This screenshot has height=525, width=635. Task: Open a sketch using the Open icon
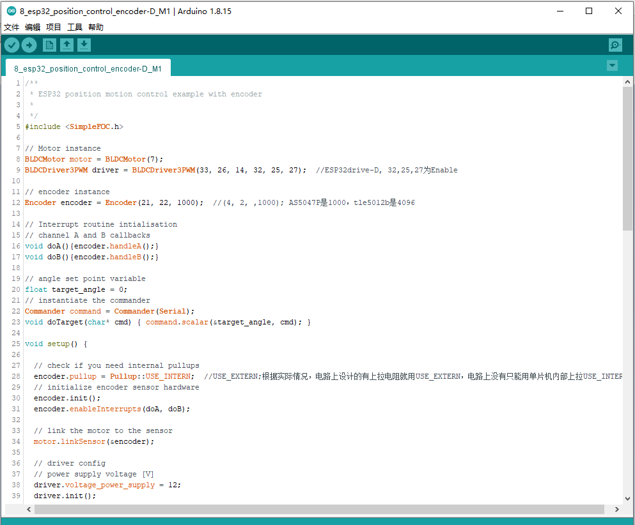click(x=67, y=45)
